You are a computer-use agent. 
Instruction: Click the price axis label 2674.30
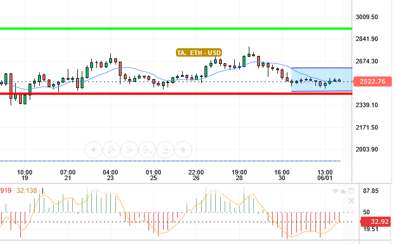367,61
